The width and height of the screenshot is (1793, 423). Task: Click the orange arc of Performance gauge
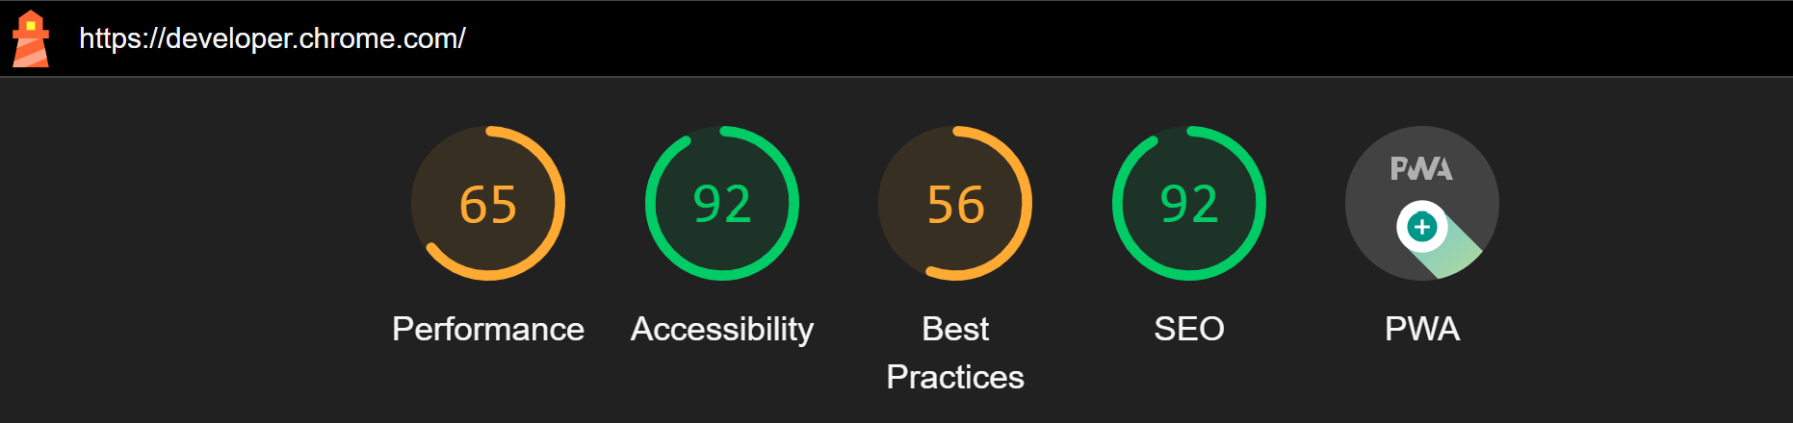(559, 203)
